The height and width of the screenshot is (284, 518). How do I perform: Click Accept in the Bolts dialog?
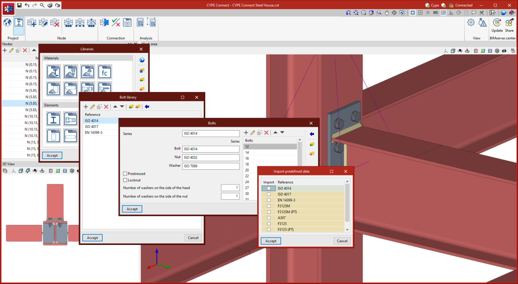pos(132,209)
